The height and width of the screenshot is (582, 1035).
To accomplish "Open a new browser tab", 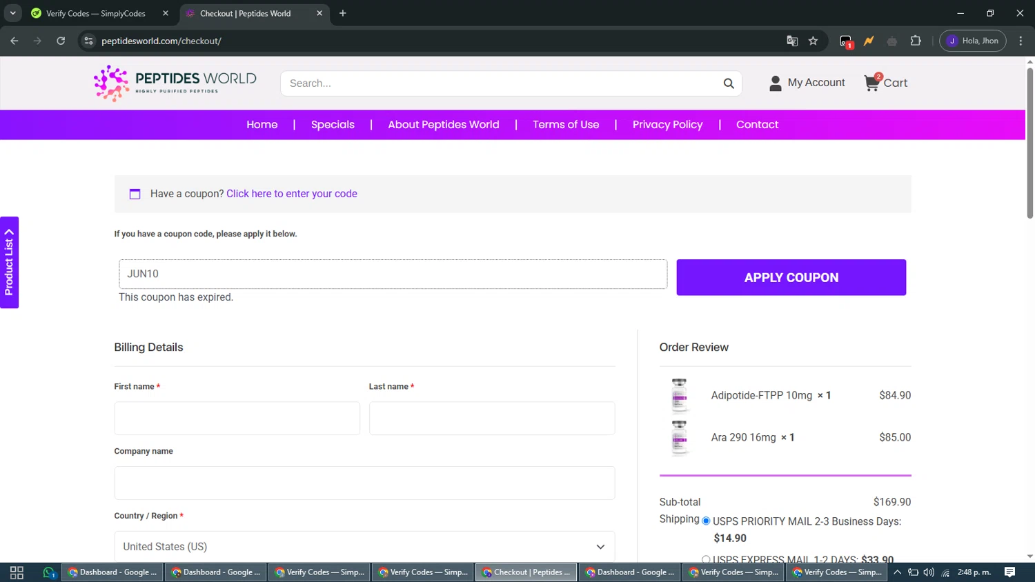I will coord(343,13).
